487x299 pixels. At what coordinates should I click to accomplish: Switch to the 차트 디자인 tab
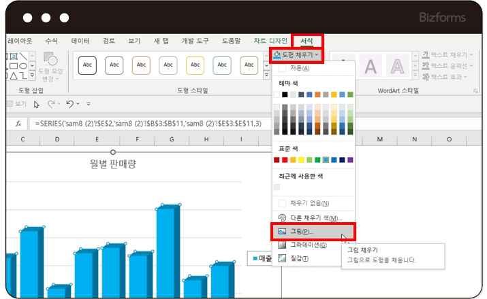point(270,41)
